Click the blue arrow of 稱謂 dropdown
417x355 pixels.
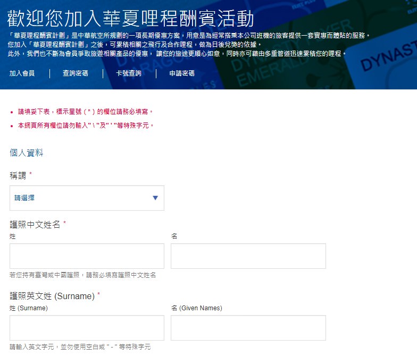click(x=155, y=198)
